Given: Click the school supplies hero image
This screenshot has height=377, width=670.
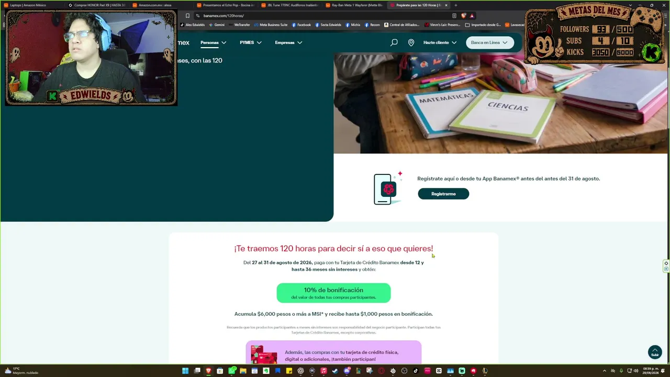Looking at the screenshot, I should [x=500, y=104].
